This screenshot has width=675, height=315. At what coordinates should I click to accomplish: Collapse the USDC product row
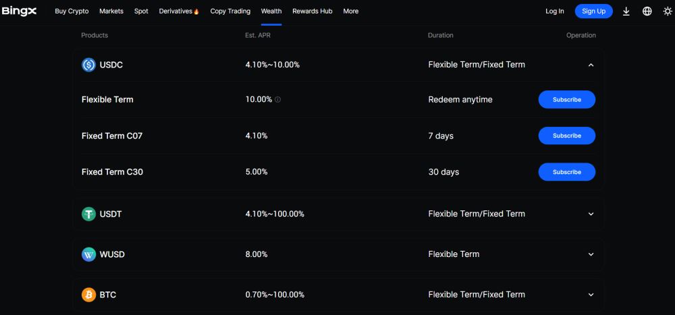[591, 65]
